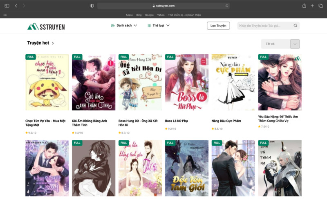
Task: Toggle the Safari sidebar icon
Action: (7, 6)
